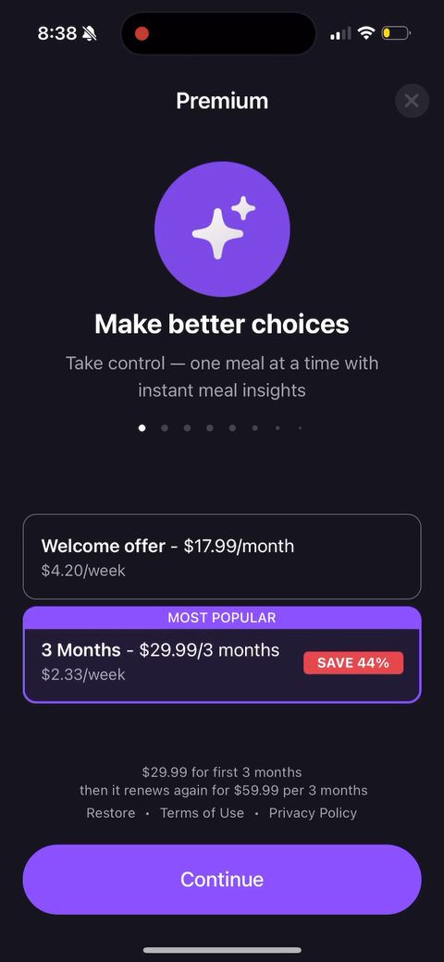Tap the home indicator bar
The width and height of the screenshot is (444, 962).
tap(222, 950)
